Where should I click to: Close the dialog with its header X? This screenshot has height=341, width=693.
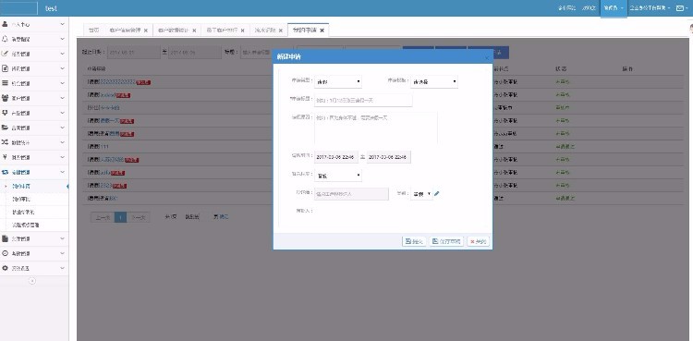[x=487, y=57]
